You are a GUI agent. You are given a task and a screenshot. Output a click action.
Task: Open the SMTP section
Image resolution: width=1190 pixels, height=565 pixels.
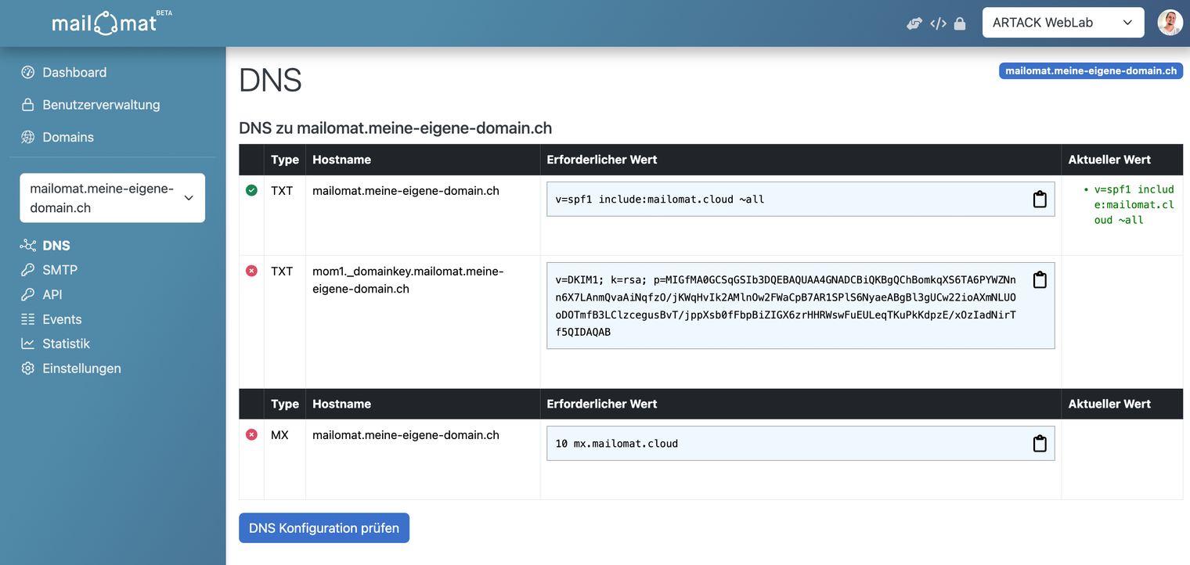coord(59,270)
